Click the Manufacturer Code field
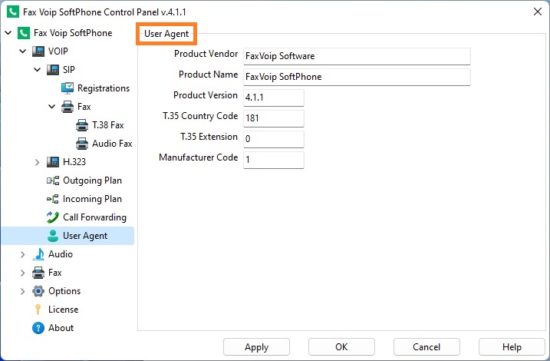This screenshot has height=361, width=550. point(274,160)
